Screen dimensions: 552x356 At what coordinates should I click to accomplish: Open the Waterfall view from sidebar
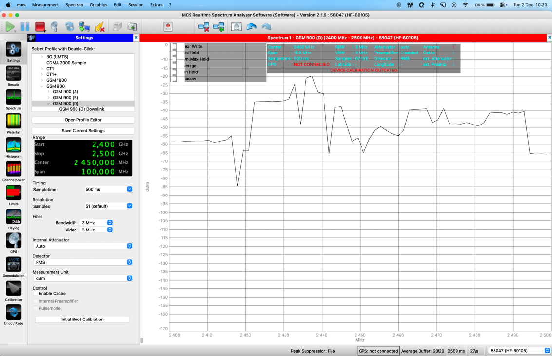[x=14, y=122]
